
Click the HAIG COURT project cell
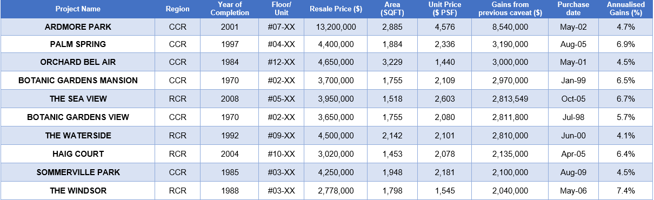(x=78, y=154)
